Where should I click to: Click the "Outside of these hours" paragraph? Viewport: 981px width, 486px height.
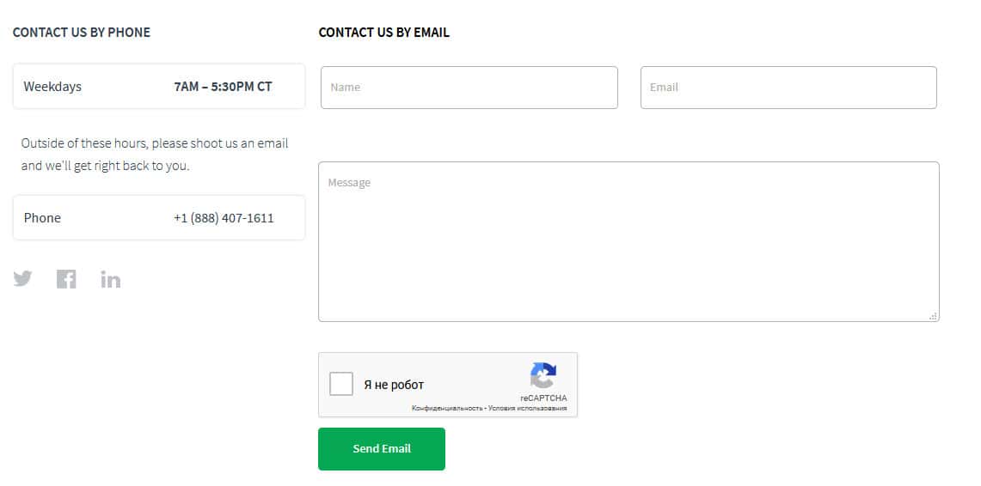[x=155, y=155]
